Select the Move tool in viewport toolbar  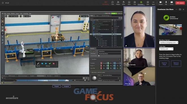3,24
